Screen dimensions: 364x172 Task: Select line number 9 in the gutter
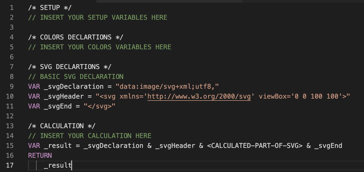(11, 87)
